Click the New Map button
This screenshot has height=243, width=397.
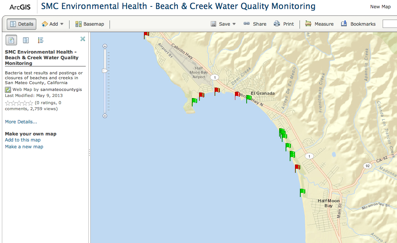pyautogui.click(x=380, y=6)
